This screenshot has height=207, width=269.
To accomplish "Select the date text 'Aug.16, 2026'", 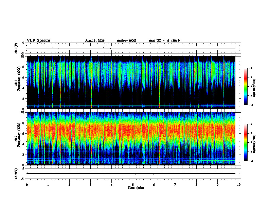I will coord(95,41).
